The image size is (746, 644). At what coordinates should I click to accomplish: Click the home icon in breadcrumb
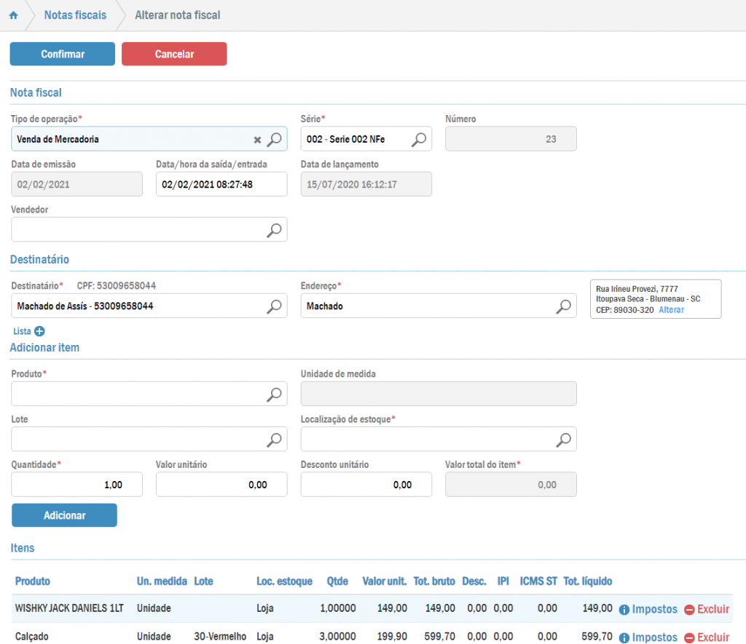point(13,15)
